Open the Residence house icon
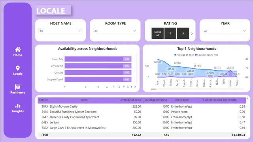 tap(18, 87)
